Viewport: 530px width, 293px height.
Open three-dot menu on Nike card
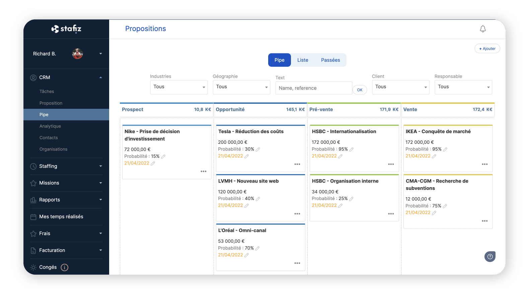203,171
